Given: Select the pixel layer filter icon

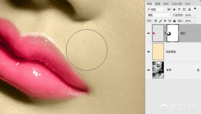Looking at the screenshot, I should (169, 9).
